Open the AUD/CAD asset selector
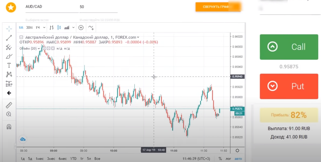Screen dimensions: 321x162 click(x=52, y=7)
